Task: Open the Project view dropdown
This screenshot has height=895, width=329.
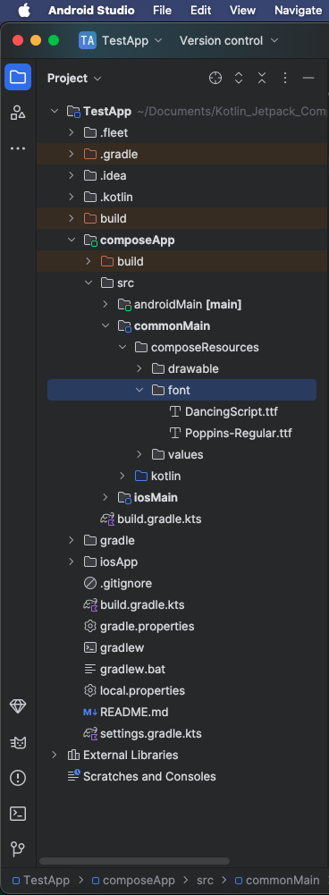Action: (x=73, y=78)
